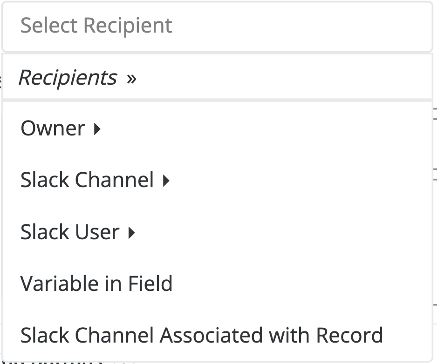Choose Slack Channel Associated with Record
The width and height of the screenshot is (437, 364).
pos(201,335)
